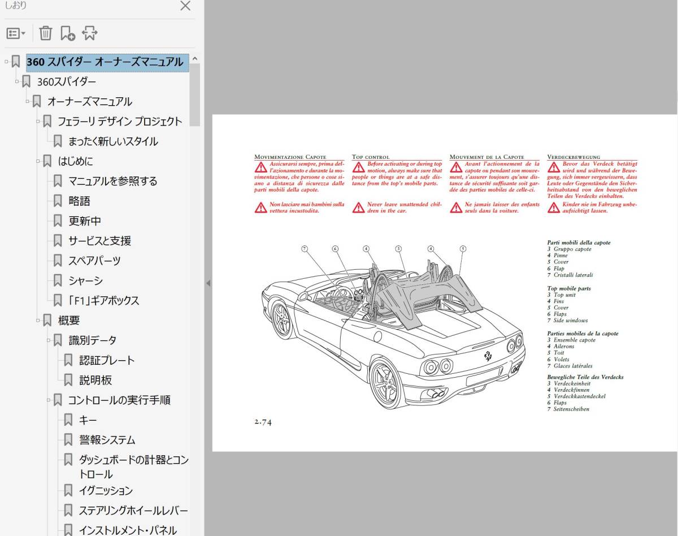Close the しおり bookmarks panel
Image resolution: width=678 pixels, height=536 pixels.
(185, 6)
